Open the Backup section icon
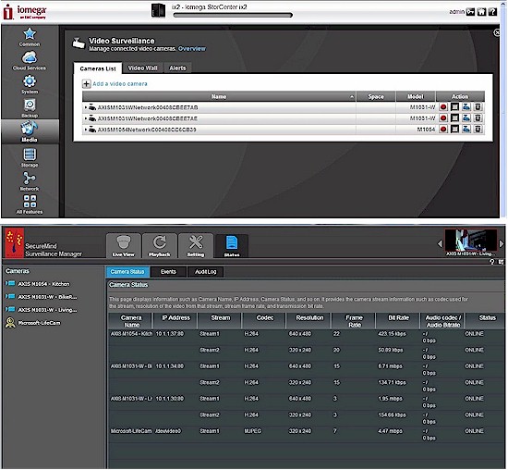This screenshot has height=470, width=508. 30,108
